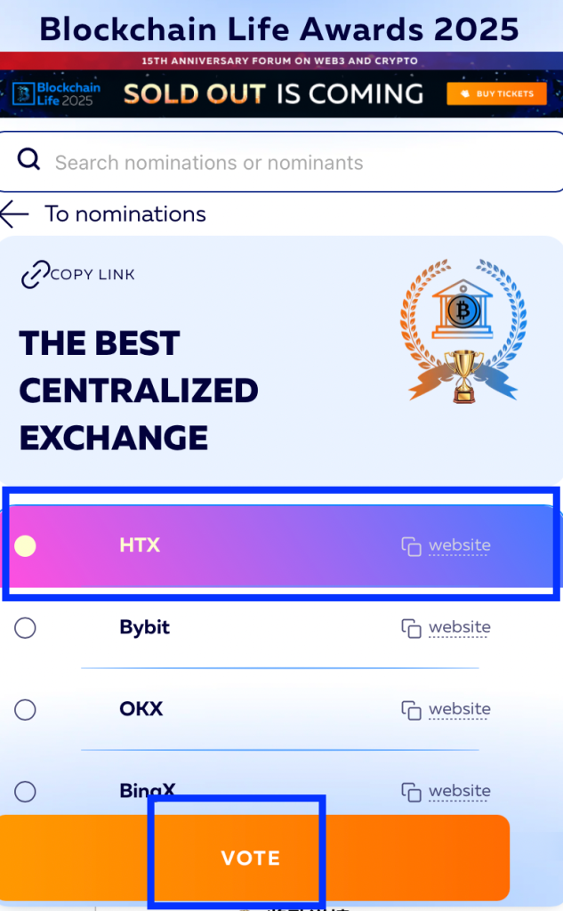Open the OKX website link
The height and width of the screenshot is (911, 563).
tap(459, 709)
